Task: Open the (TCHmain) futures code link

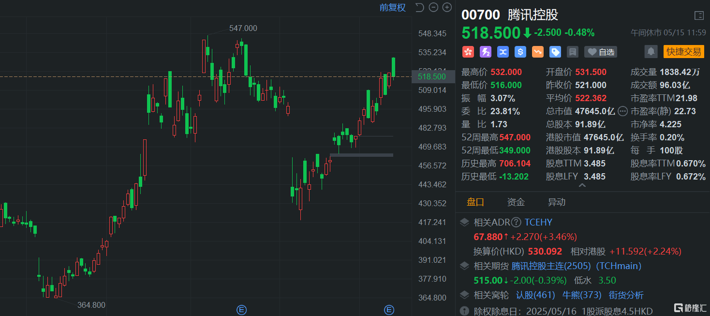Action: coord(619,266)
